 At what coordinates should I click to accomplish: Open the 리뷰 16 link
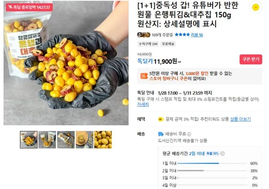[x=197, y=35]
